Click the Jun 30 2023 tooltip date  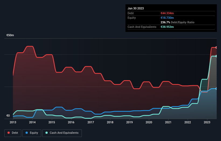[x=136, y=8]
